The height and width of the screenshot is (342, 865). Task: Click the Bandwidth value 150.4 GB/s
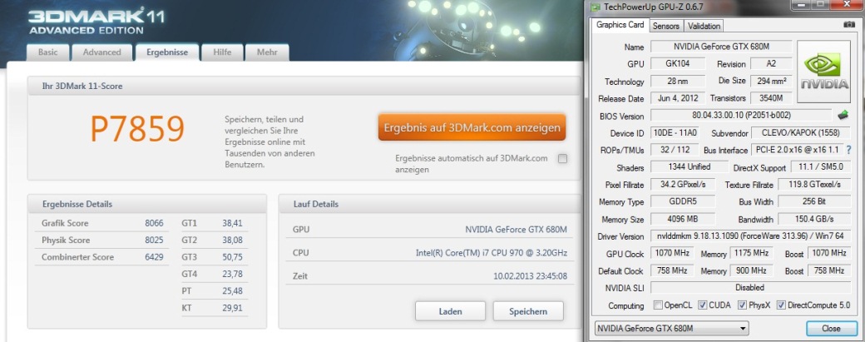point(813,219)
